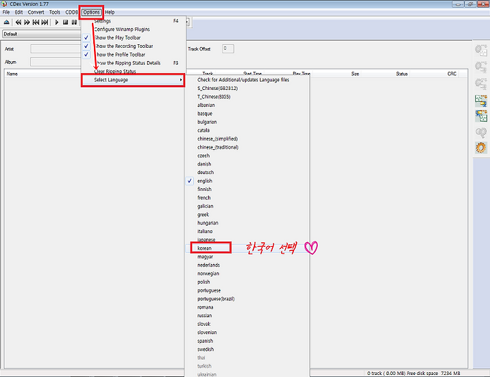Viewport: 490px width, 377px height.
Task: Select deutsch language
Action: coord(247,172)
